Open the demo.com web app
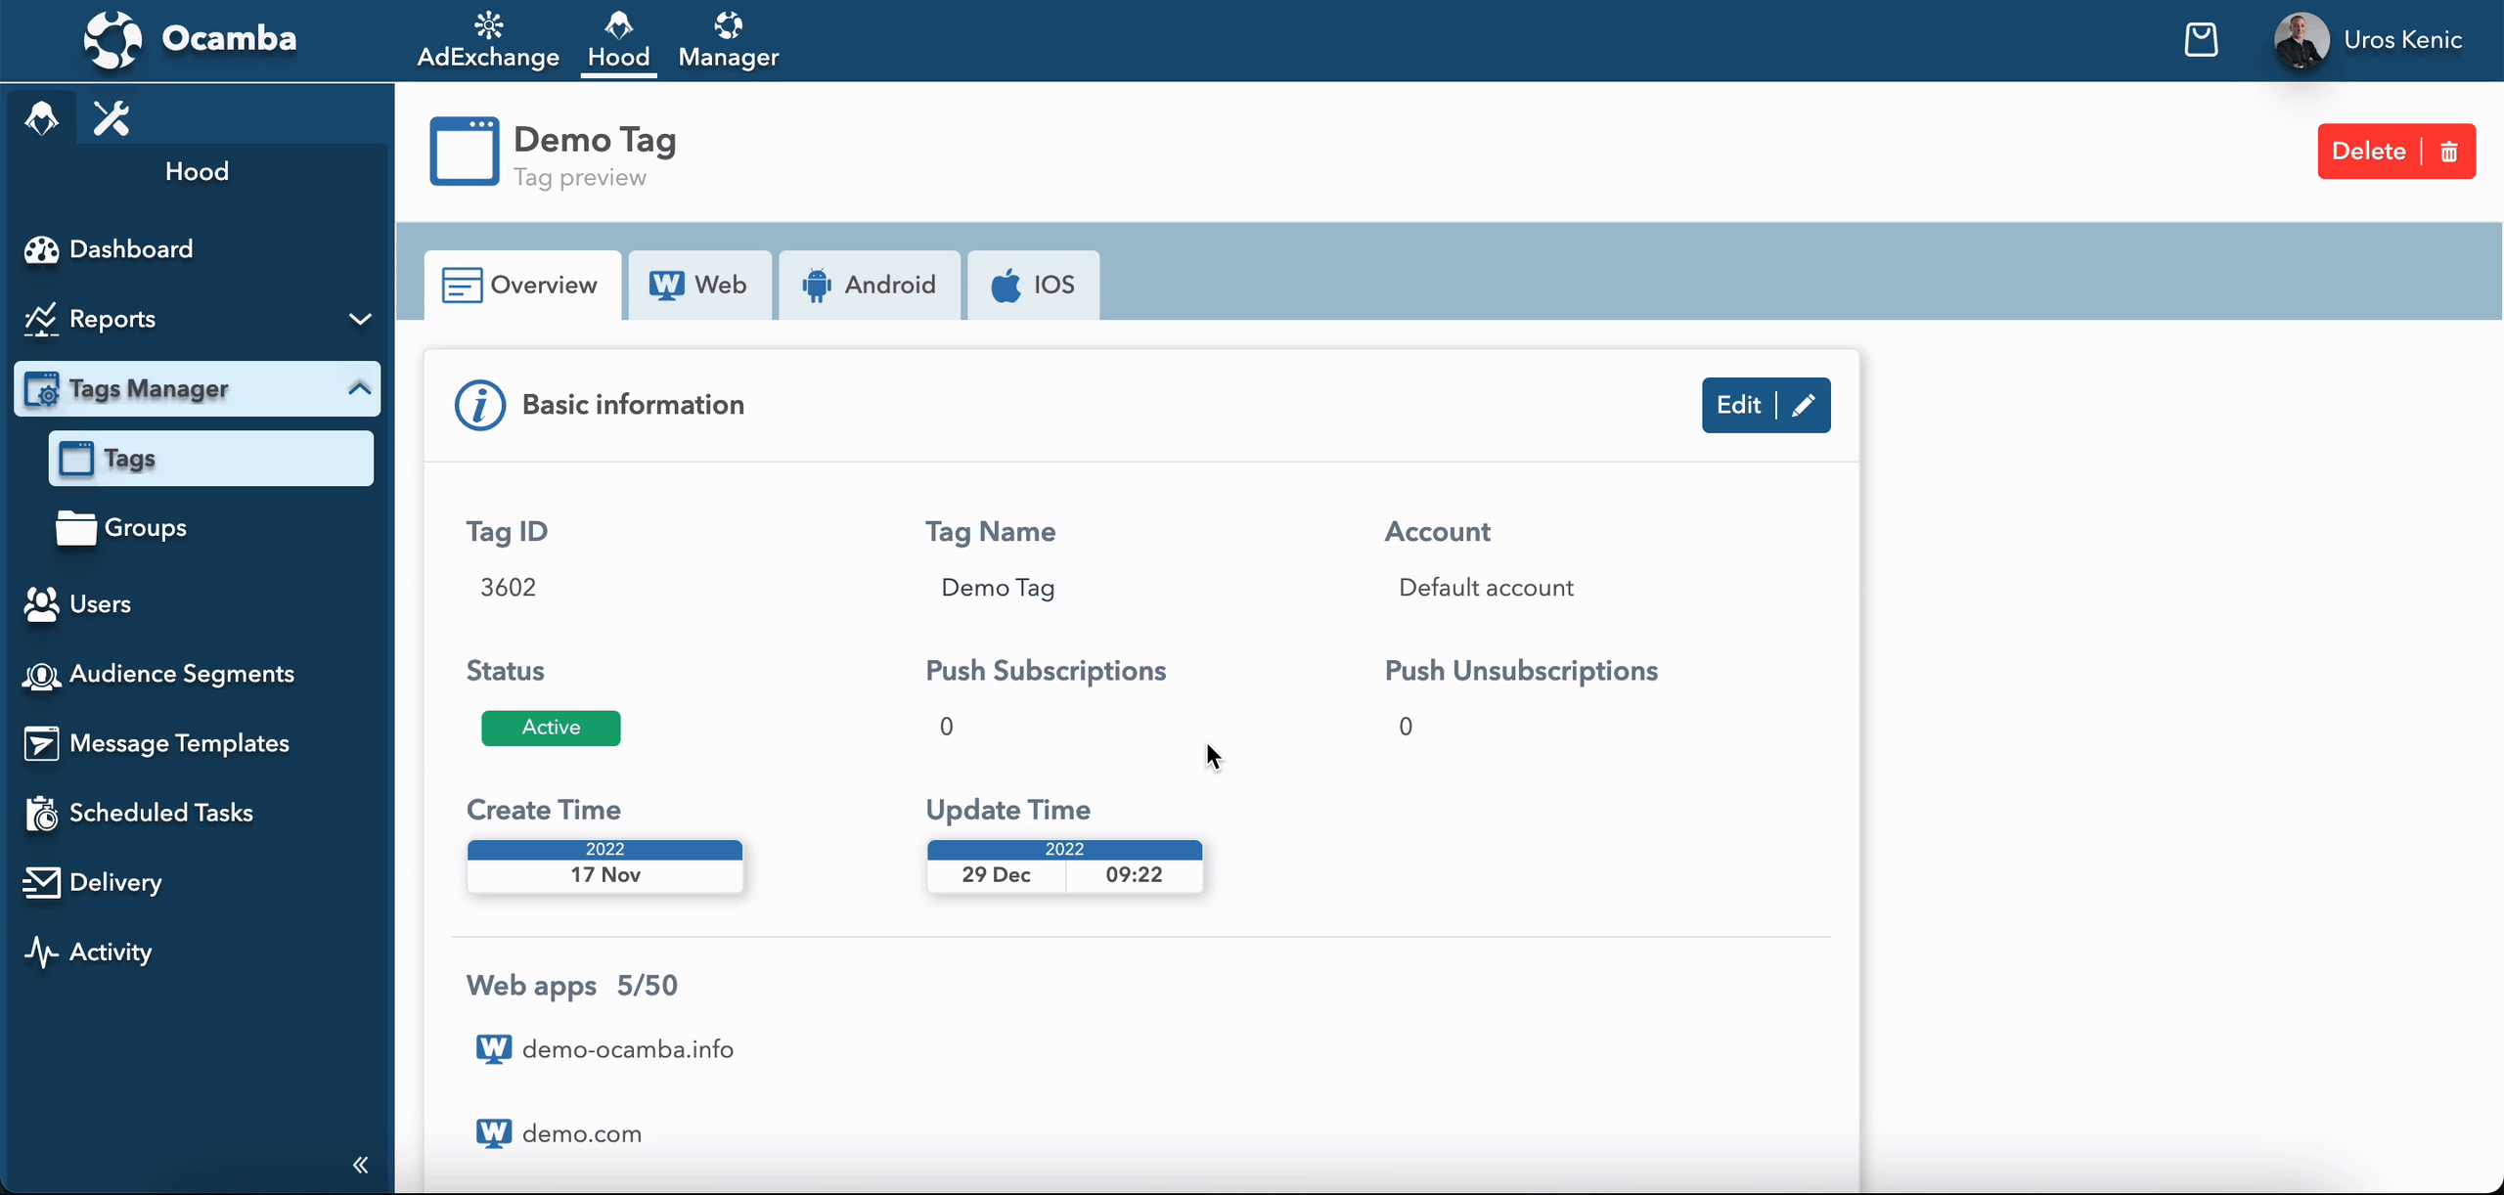 582,1134
